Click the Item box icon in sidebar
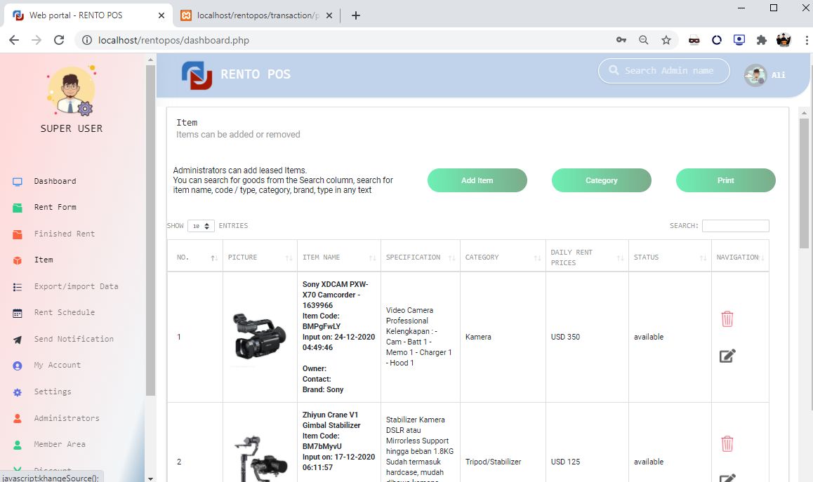813x482 pixels. pyautogui.click(x=17, y=260)
